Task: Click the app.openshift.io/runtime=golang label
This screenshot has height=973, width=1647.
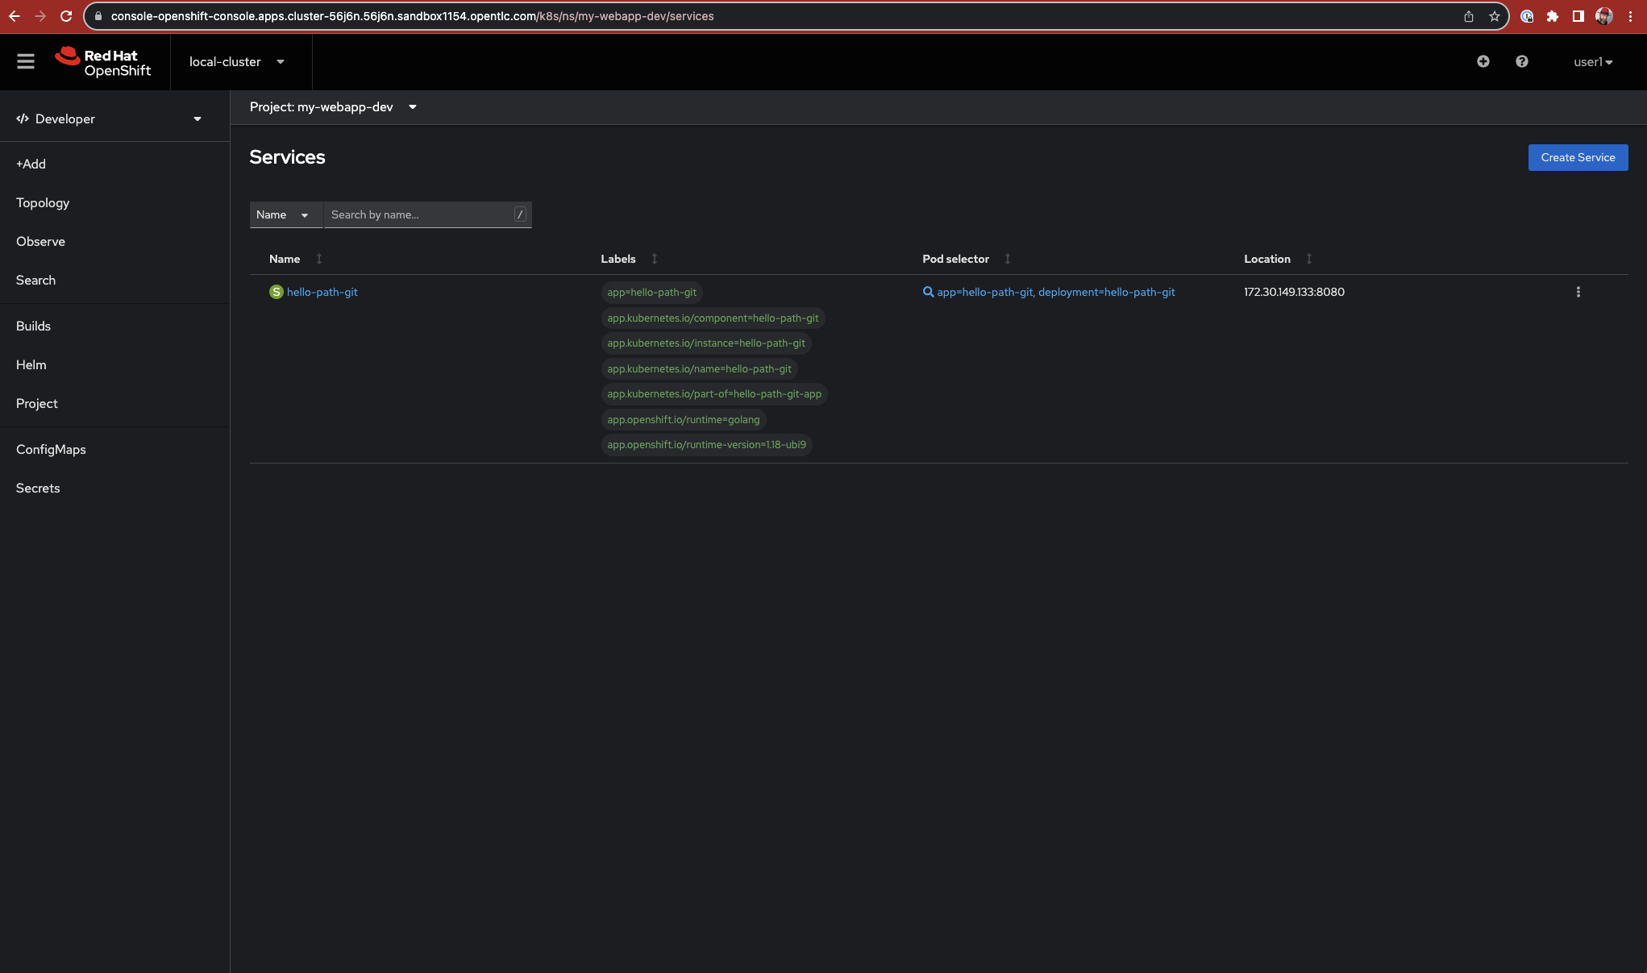Action: tap(683, 419)
